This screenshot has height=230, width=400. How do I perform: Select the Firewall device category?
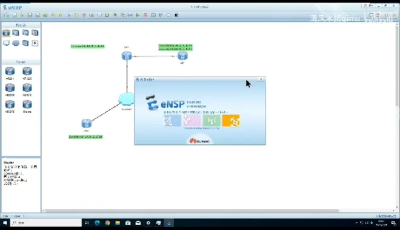[35, 33]
